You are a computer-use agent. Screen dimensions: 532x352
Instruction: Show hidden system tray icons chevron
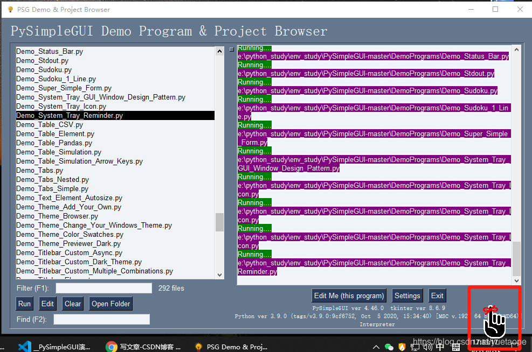click(376, 347)
